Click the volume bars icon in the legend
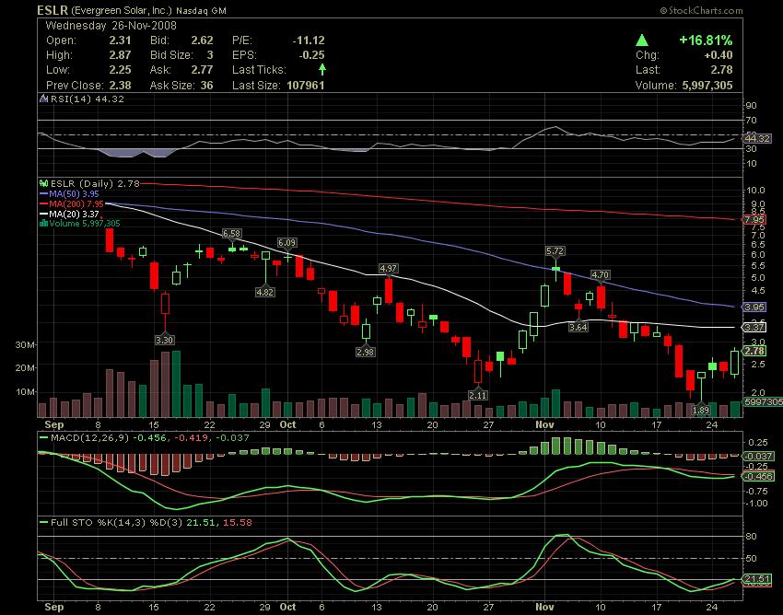The width and height of the screenshot is (783, 615). click(x=43, y=223)
